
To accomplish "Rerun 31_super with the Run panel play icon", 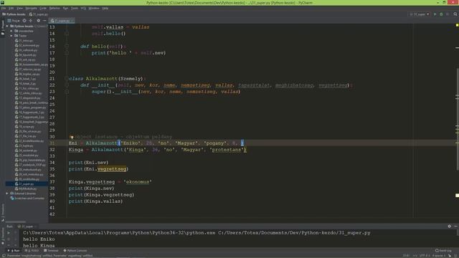I will click(9, 233).
